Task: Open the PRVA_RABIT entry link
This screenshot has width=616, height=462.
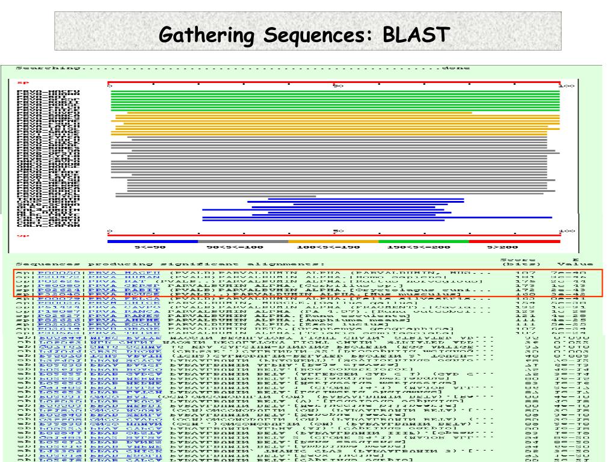Action: coord(124,290)
